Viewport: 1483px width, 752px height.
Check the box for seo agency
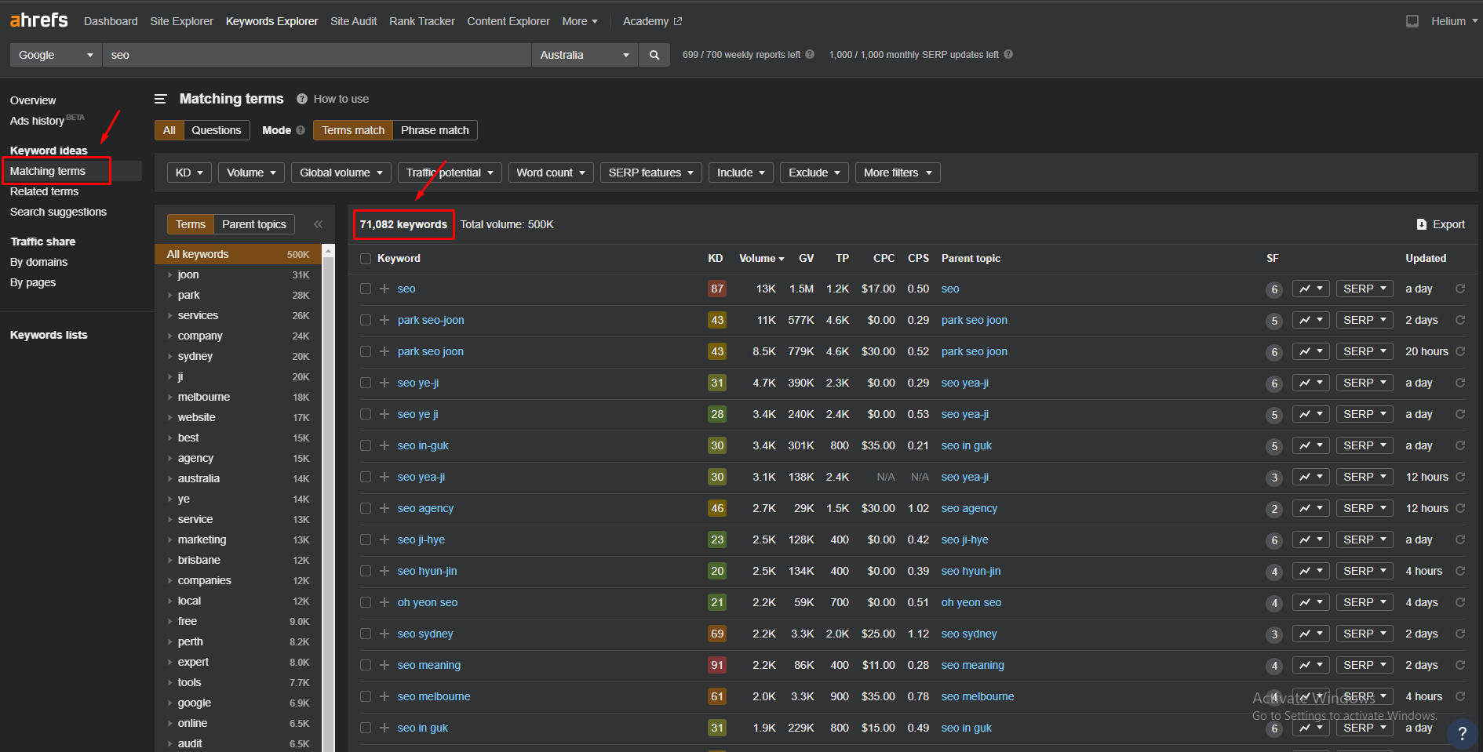366,508
